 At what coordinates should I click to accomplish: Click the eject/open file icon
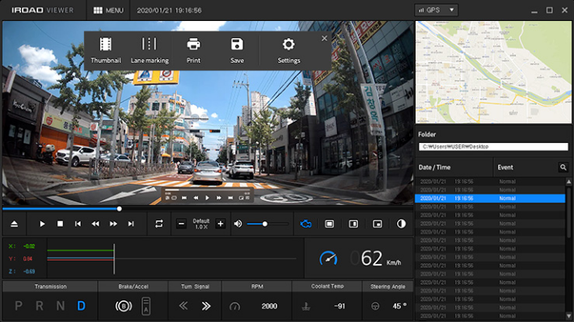(15, 224)
